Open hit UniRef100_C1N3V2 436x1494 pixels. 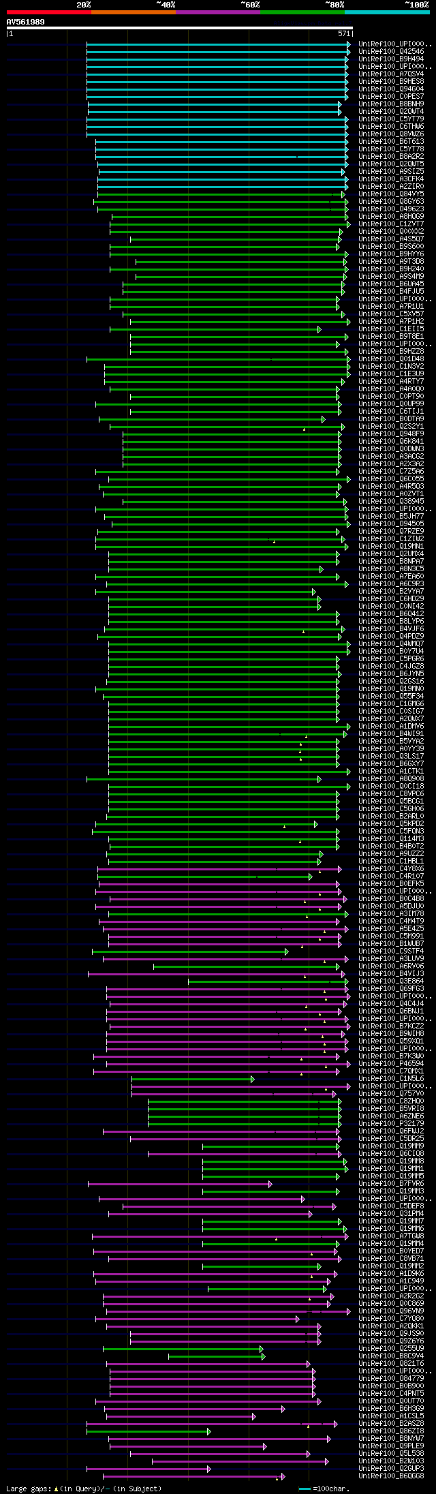(391, 366)
